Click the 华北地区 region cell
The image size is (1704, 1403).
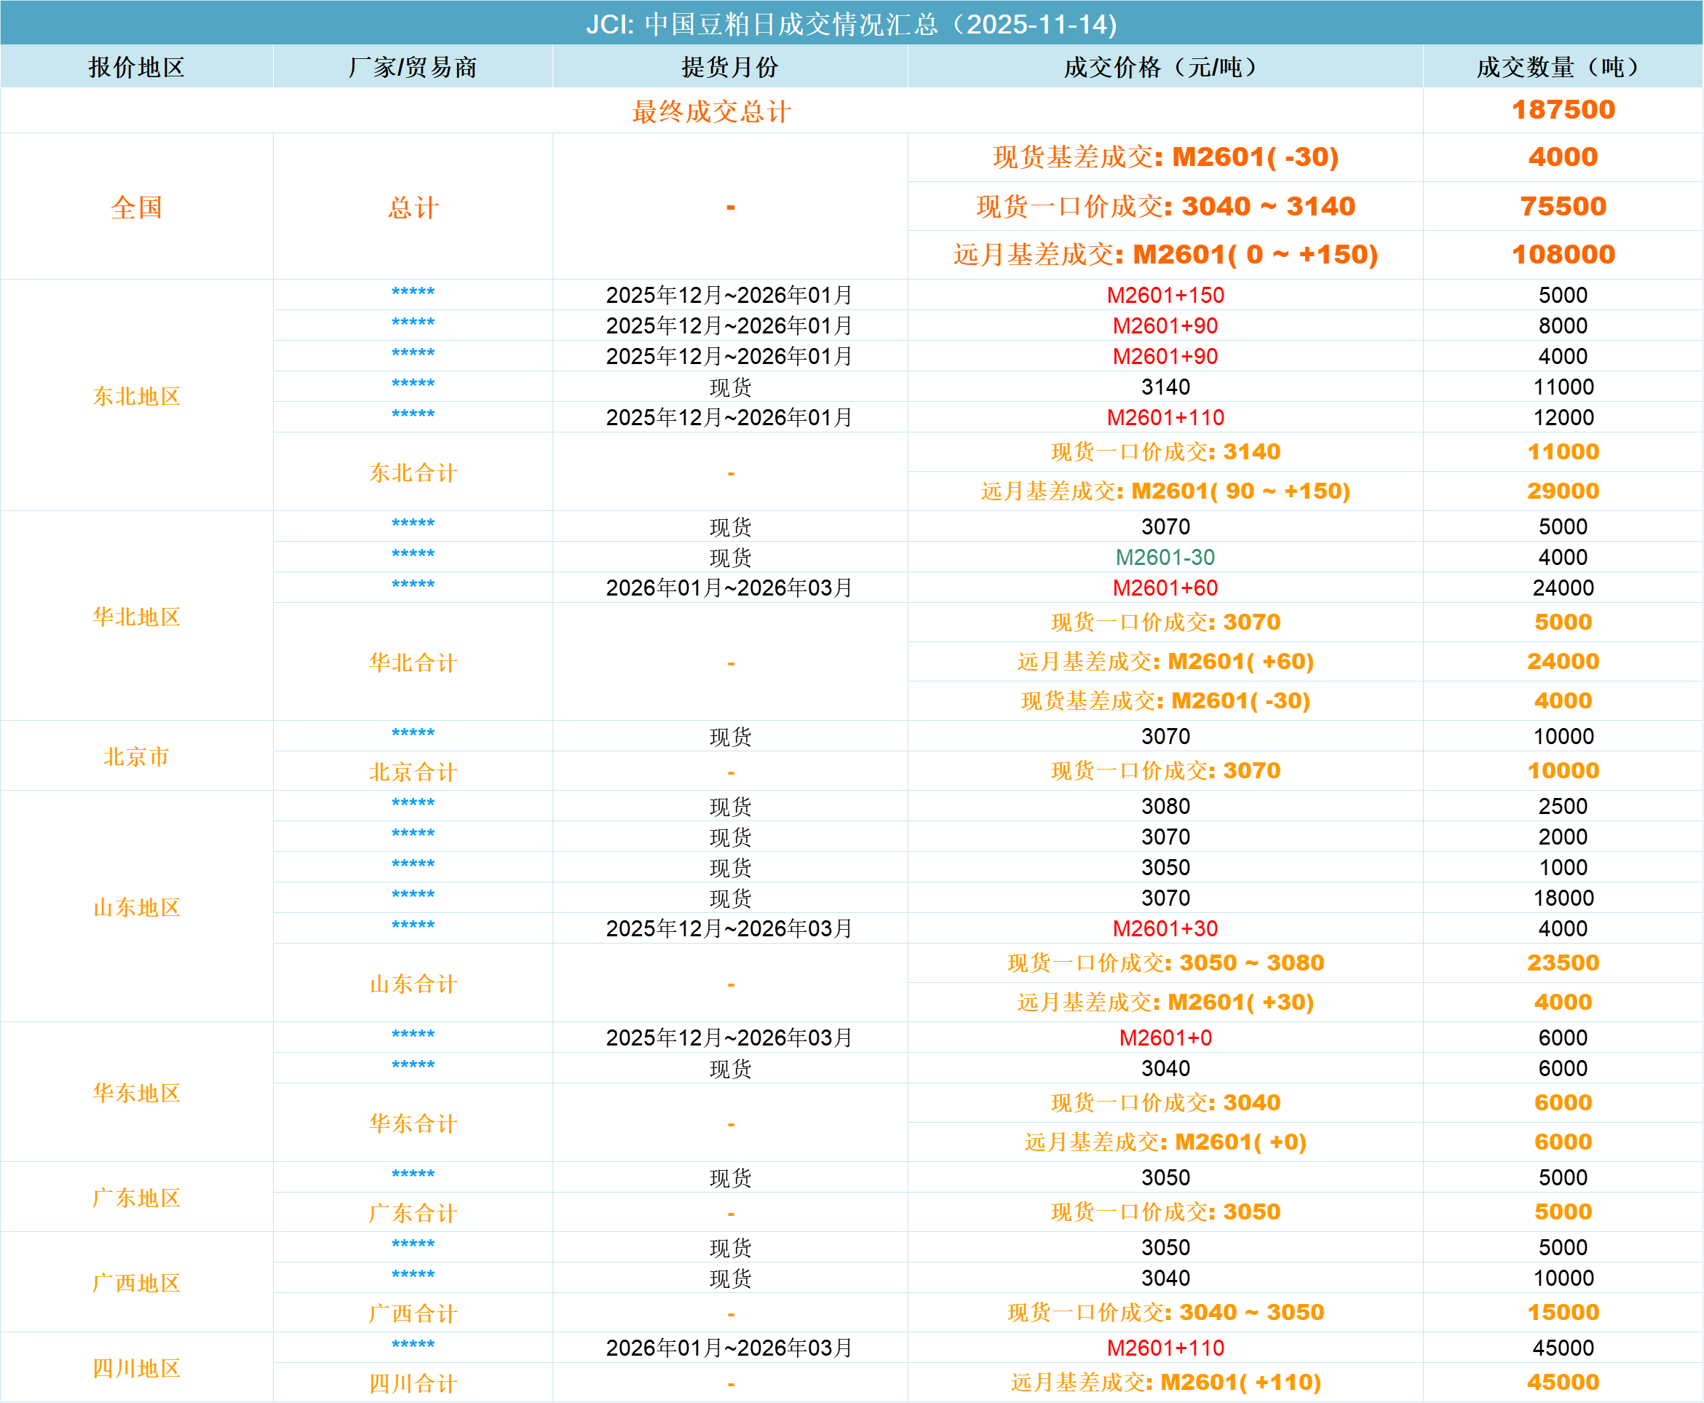click(137, 617)
